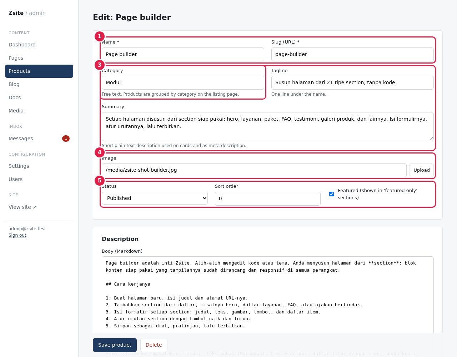Image resolution: width=457 pixels, height=357 pixels.
Task: Click the unread badge on Messages
Action: pyautogui.click(x=66, y=139)
